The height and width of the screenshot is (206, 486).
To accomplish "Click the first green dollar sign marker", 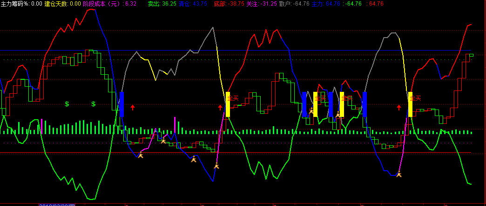I will pos(67,103).
